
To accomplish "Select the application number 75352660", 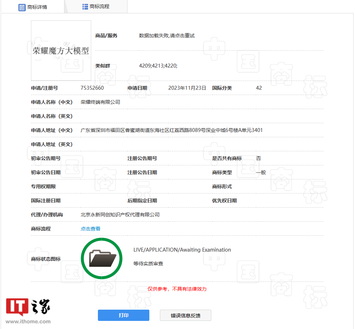I will pyautogui.click(x=92, y=88).
